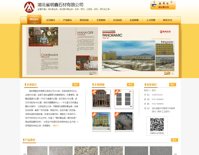The height and width of the screenshot is (155, 199).
Task: Go to the 人才招聘 page
Action: point(151,20)
